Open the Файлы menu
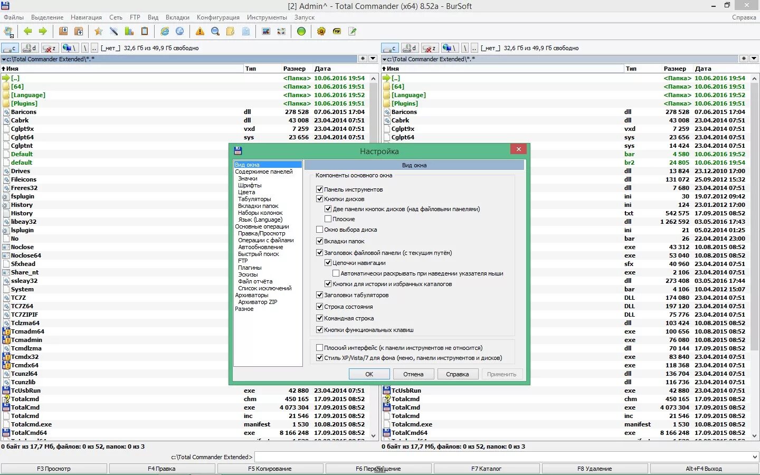Viewport: 760px width, 475px height. click(14, 17)
